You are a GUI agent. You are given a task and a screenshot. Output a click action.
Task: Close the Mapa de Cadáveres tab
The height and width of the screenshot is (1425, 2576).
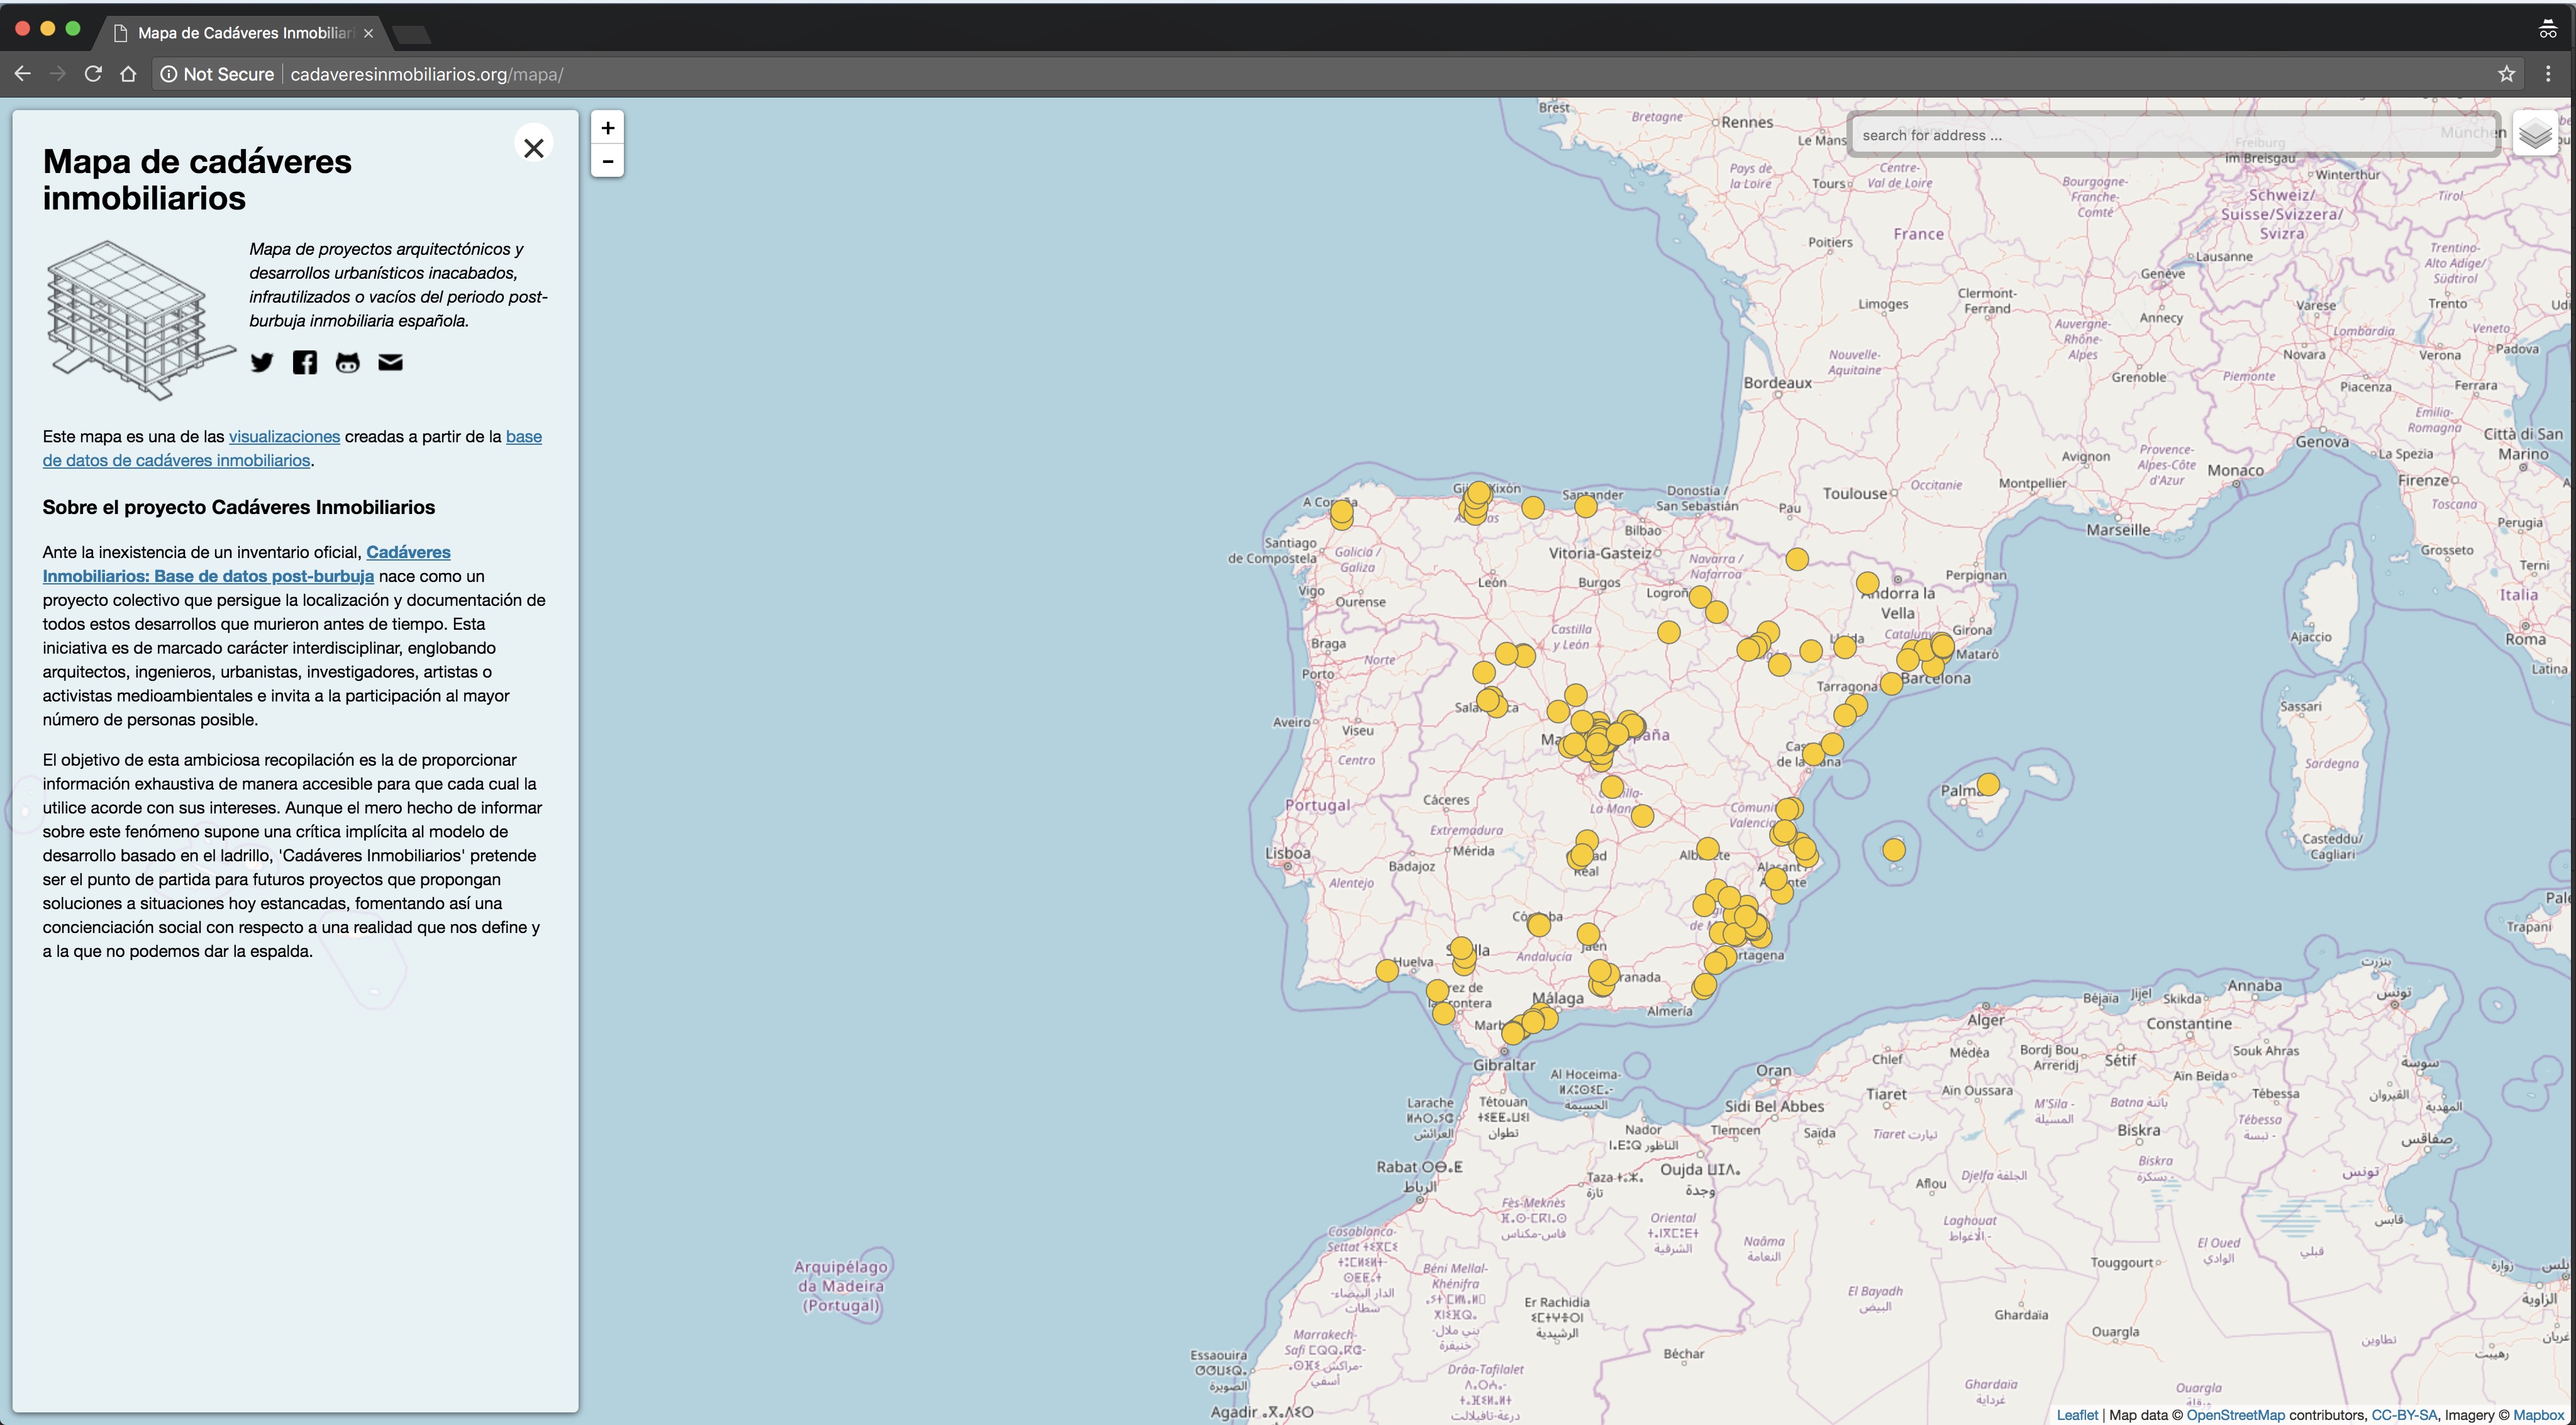pos(368,33)
